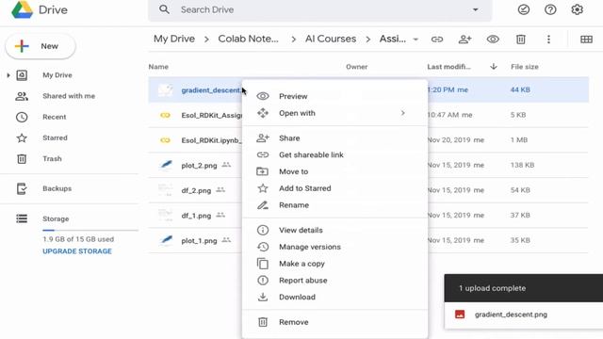Choose Preview from context menu
This screenshot has height=339, width=603.
click(x=335, y=96)
